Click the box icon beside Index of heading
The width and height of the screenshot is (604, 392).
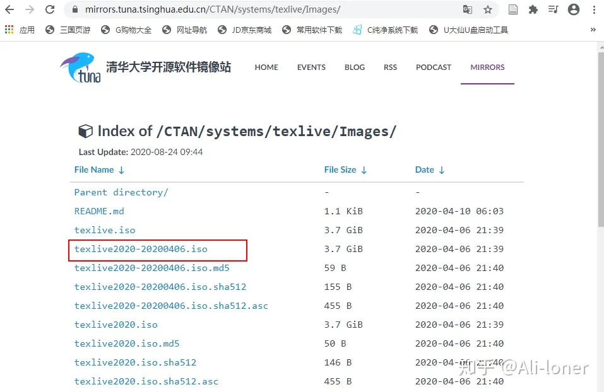[x=85, y=131]
